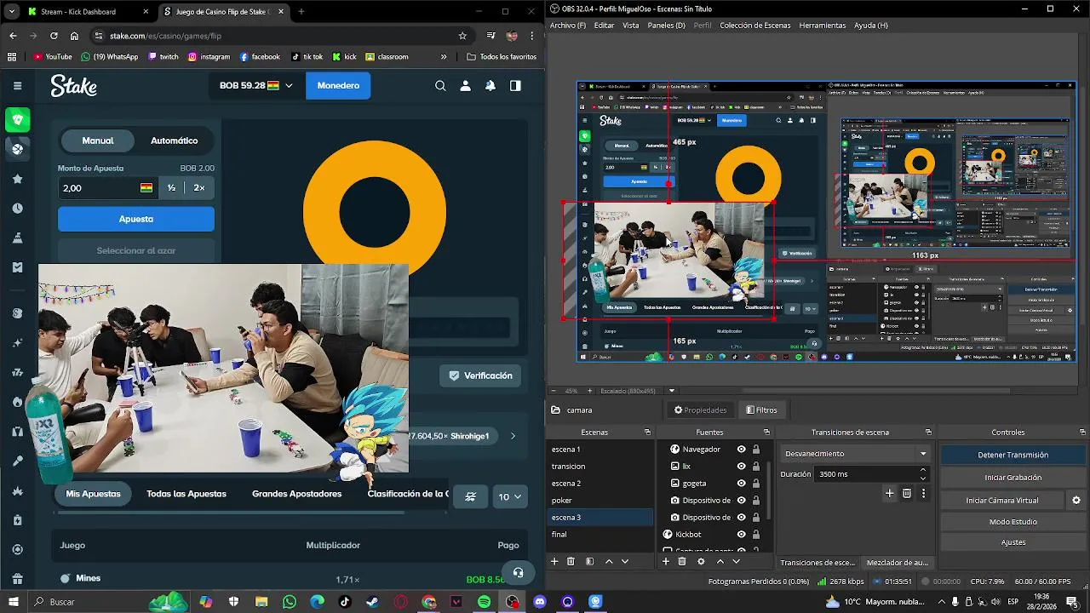Add a new source in Fuentes

(666, 562)
